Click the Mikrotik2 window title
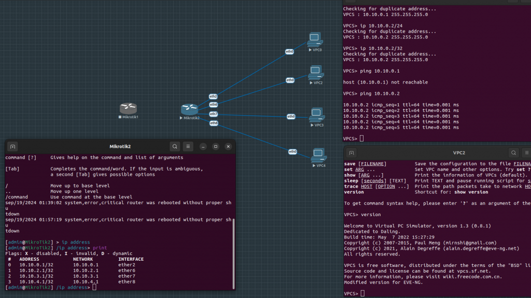This screenshot has height=298, width=531. click(120, 147)
